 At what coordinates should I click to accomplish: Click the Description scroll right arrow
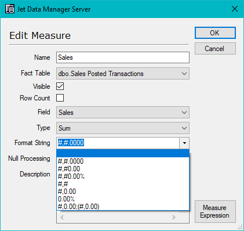pos(174,217)
